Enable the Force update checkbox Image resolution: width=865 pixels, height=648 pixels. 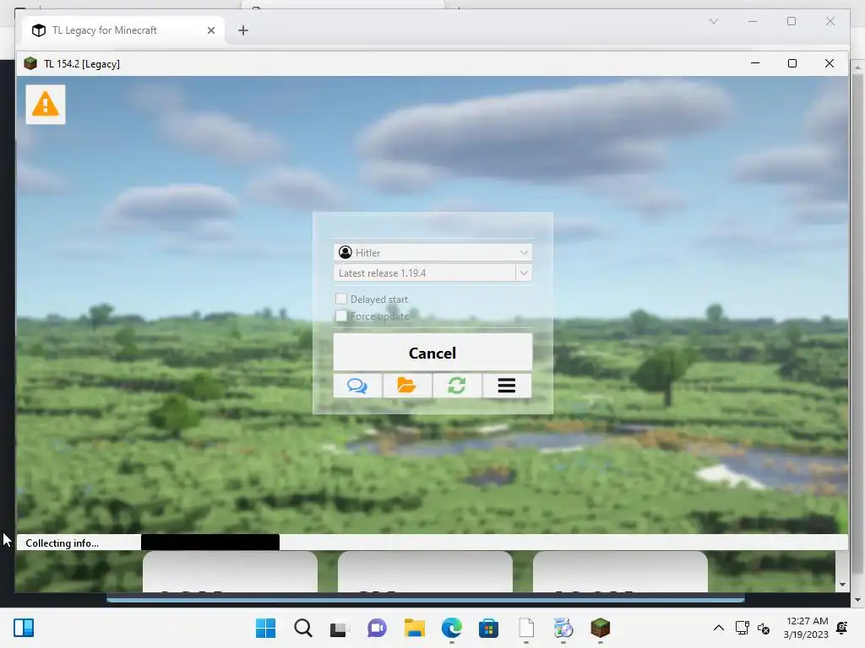click(341, 316)
